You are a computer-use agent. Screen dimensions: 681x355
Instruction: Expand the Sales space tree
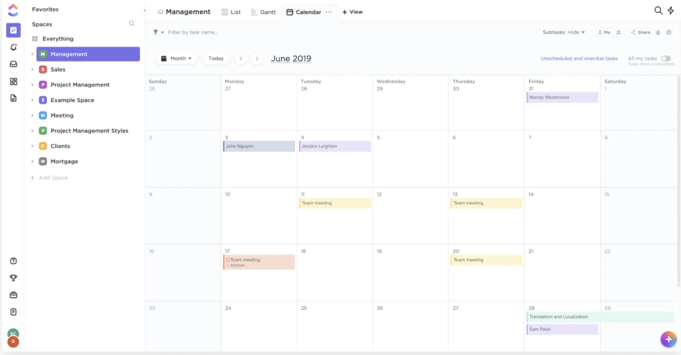tap(32, 69)
